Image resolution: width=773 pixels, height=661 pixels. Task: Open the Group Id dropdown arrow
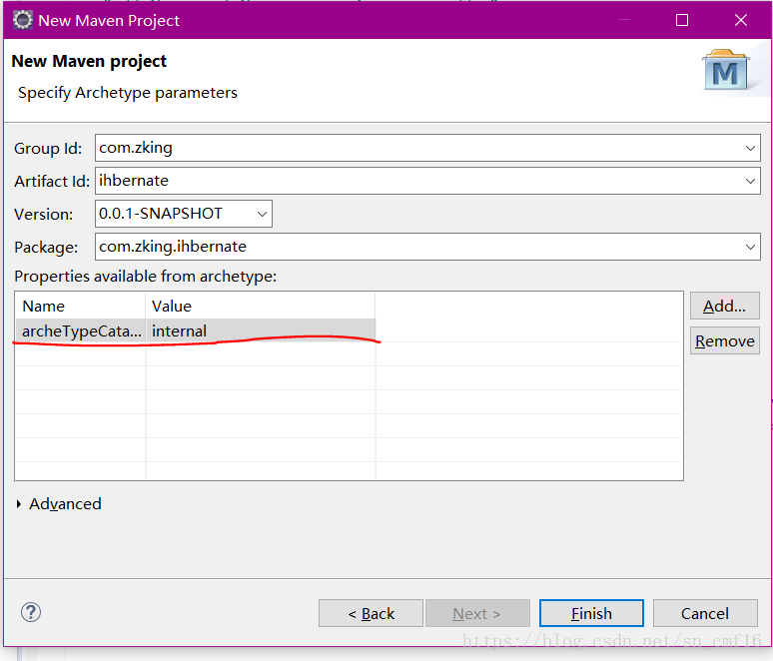coord(750,148)
